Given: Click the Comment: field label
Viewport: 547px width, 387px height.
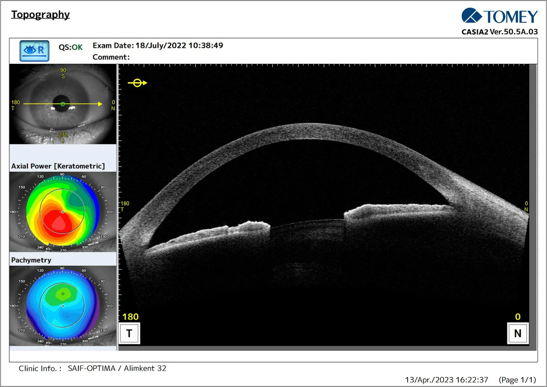Looking at the screenshot, I should (111, 57).
